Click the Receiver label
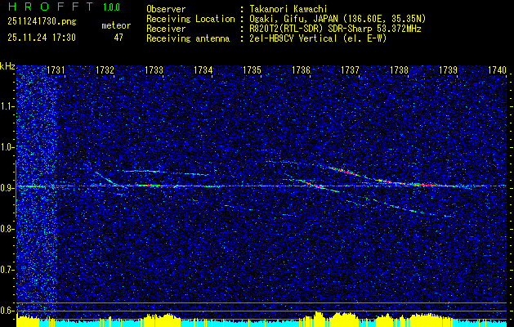Viewport: 514px width, 327px height. click(x=166, y=29)
